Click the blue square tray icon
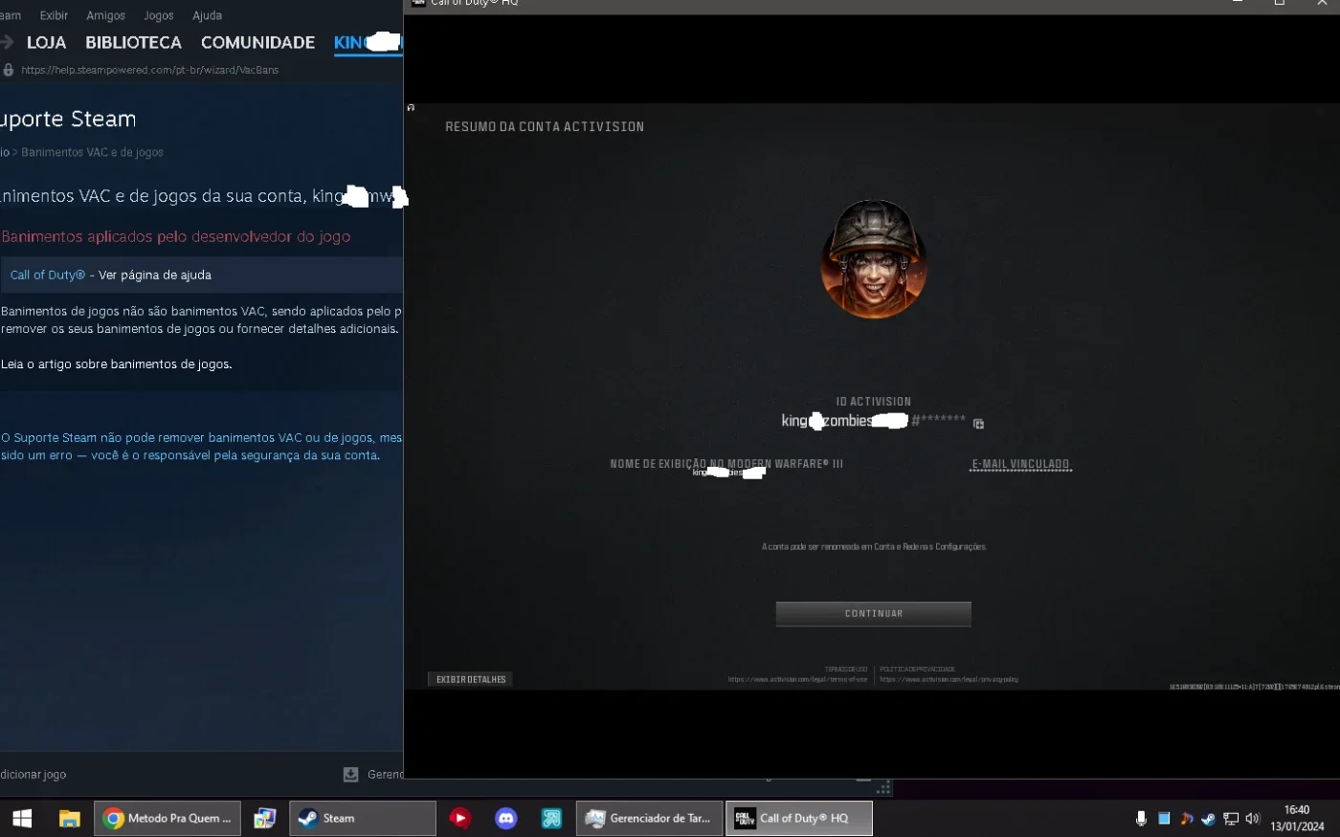The height and width of the screenshot is (837, 1340). pos(1164,818)
